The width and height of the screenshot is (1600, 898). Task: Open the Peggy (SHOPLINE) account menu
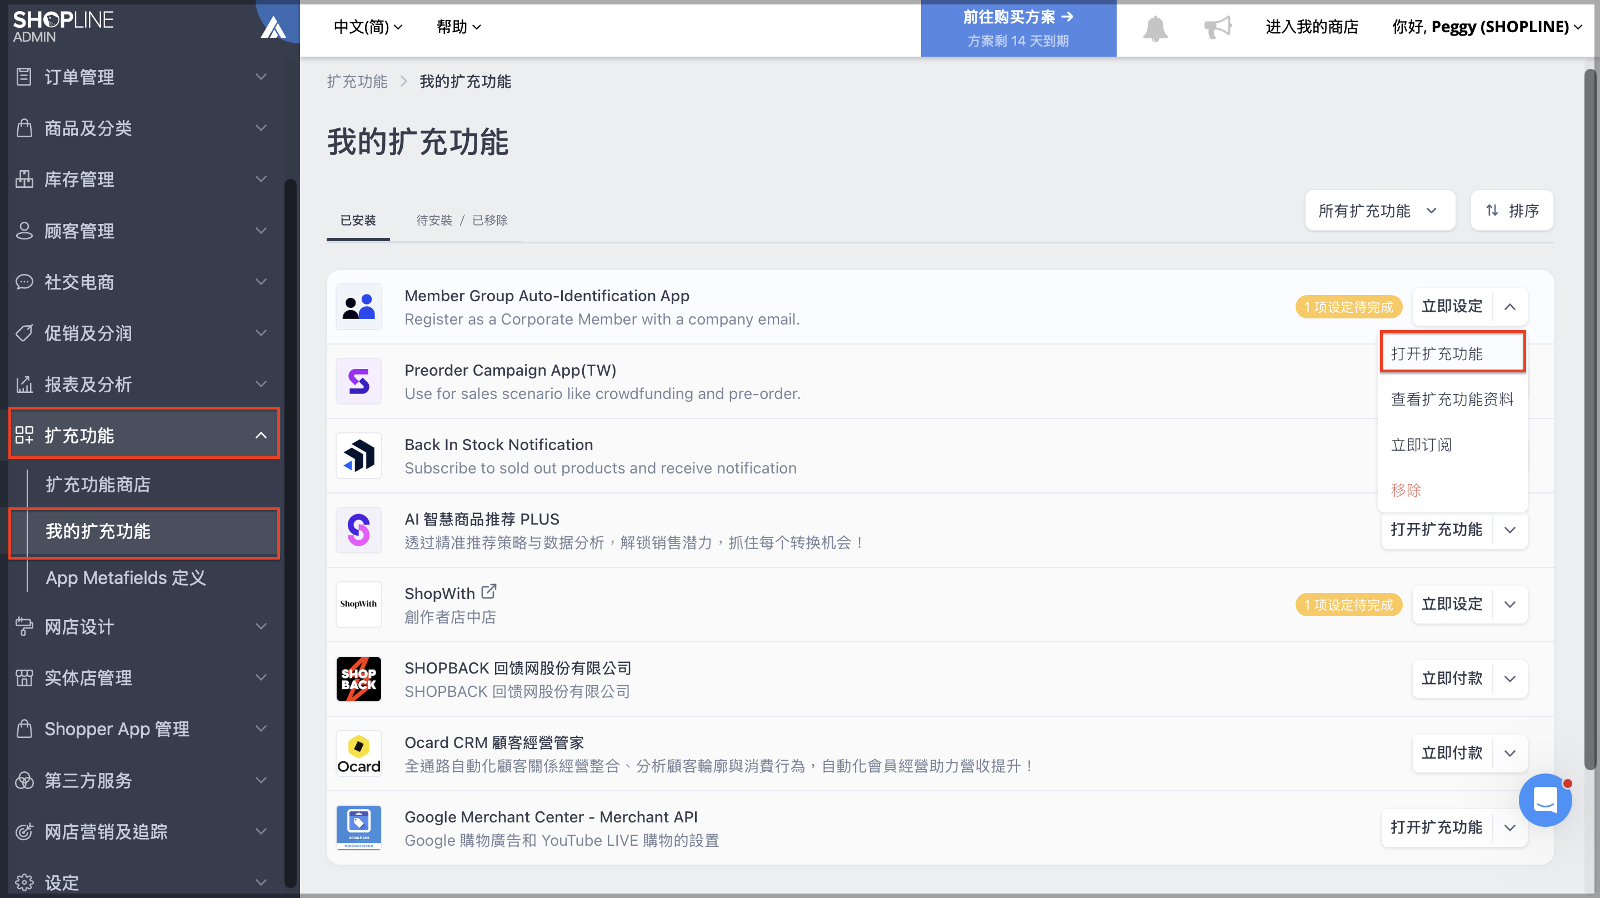1486,27
